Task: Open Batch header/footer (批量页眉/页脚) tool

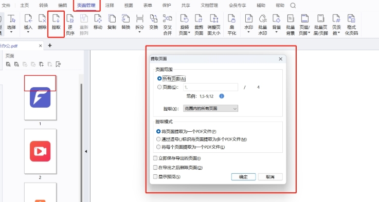Action: pos(321,25)
